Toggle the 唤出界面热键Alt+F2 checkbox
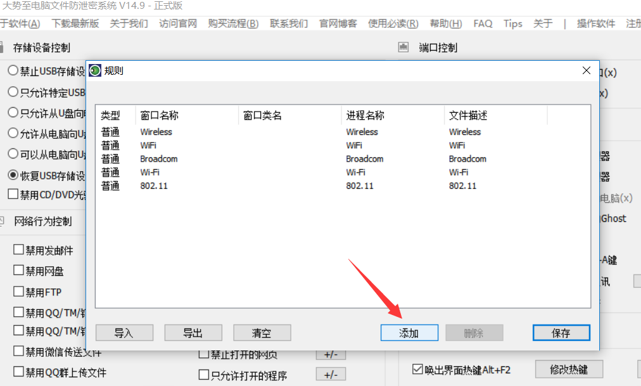641x386 pixels. click(417, 370)
